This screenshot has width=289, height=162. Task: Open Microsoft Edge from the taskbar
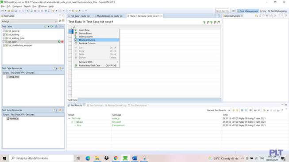point(88,158)
